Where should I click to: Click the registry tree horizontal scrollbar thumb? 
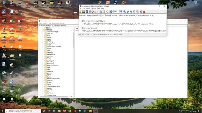point(54,97)
